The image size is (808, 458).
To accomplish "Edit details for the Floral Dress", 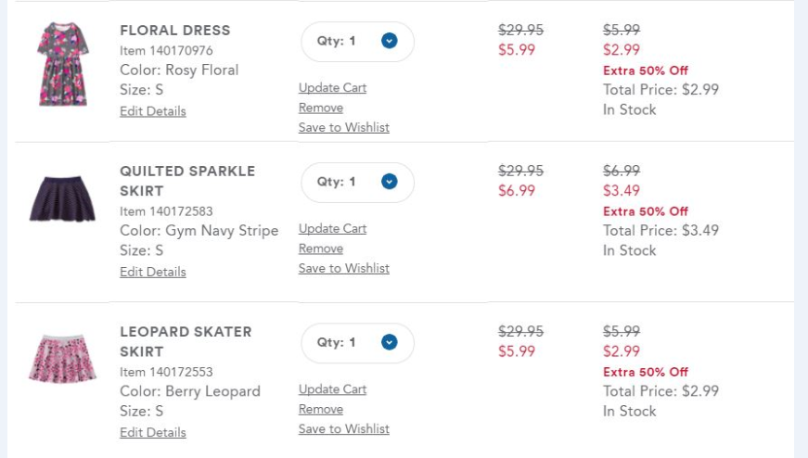I will [153, 111].
